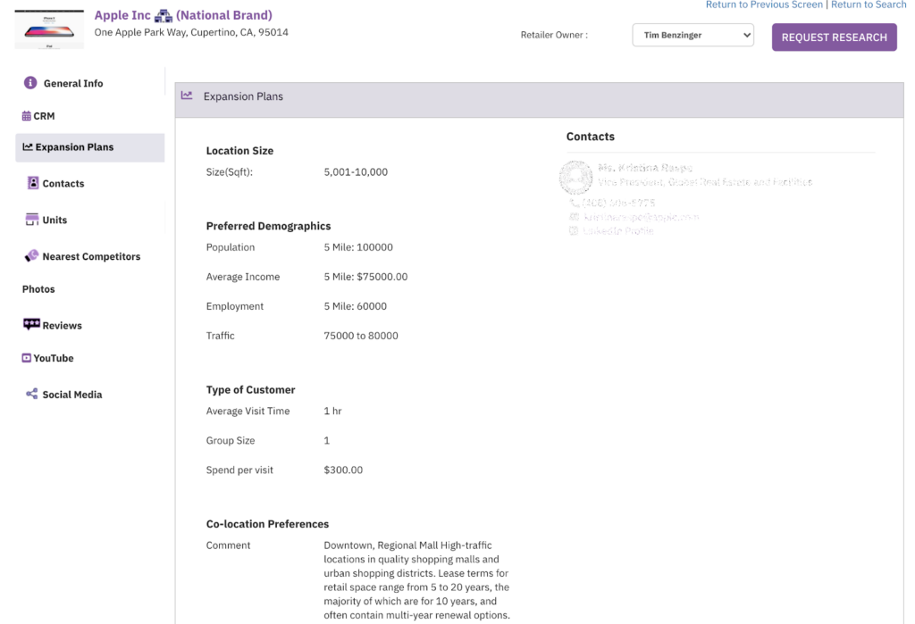Click the Contacts panel heading
Viewport: 915px width, 624px height.
tap(590, 137)
